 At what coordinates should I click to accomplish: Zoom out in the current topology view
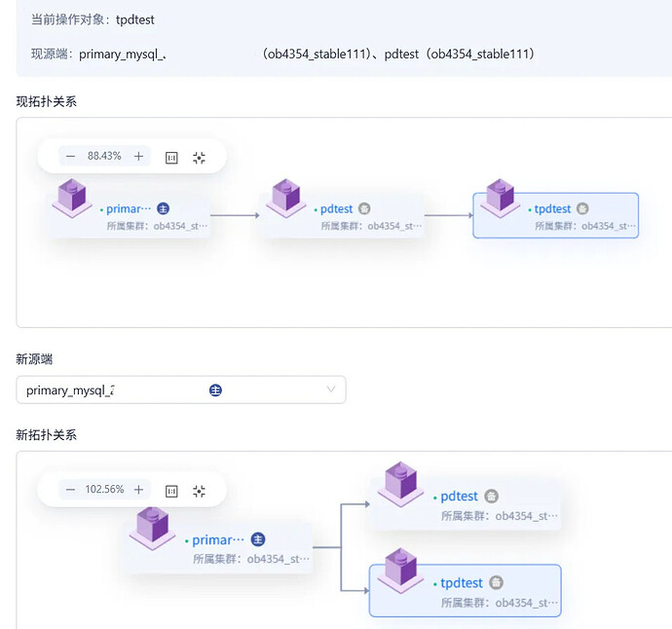70,156
